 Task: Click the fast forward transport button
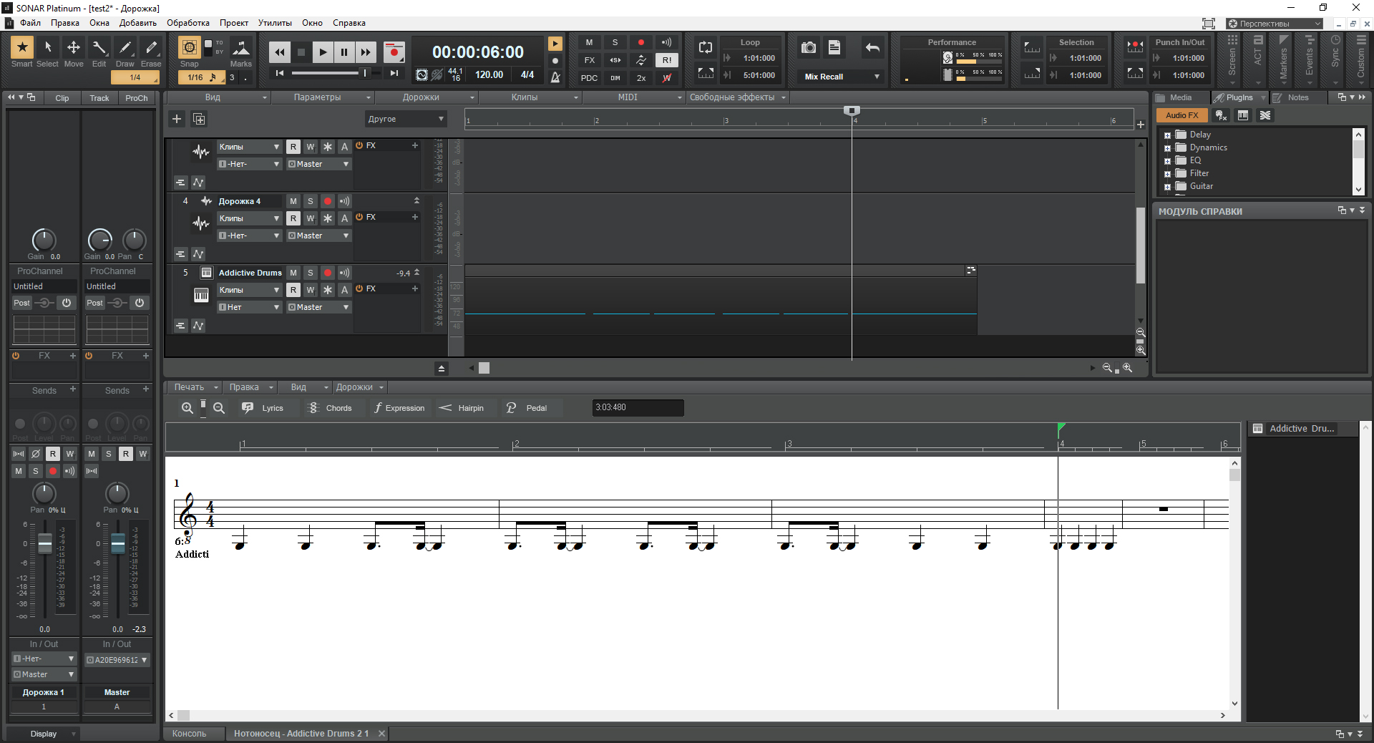[366, 52]
